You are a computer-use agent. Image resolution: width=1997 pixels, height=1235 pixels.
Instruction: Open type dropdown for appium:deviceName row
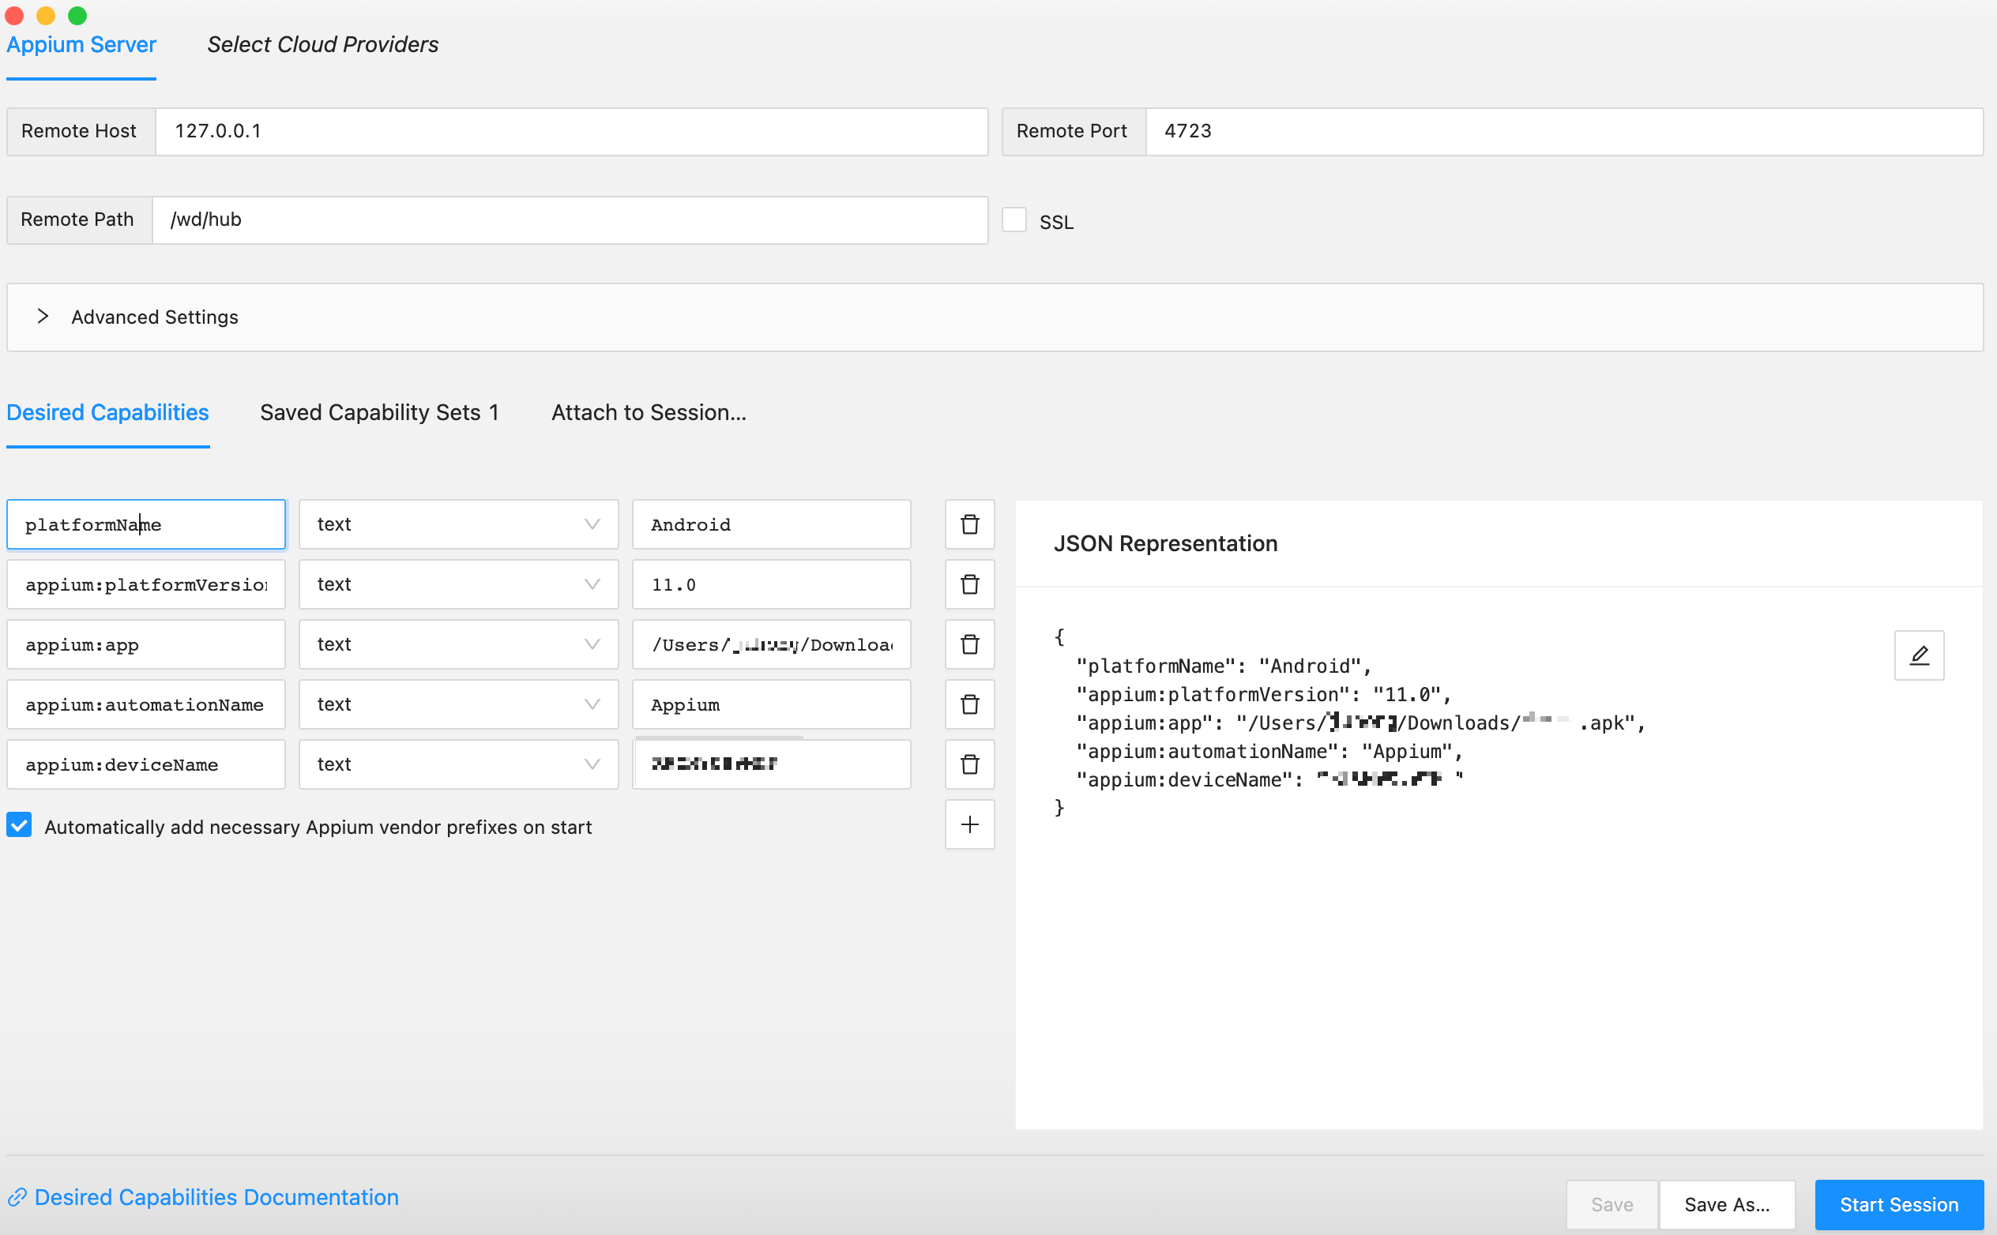[458, 764]
